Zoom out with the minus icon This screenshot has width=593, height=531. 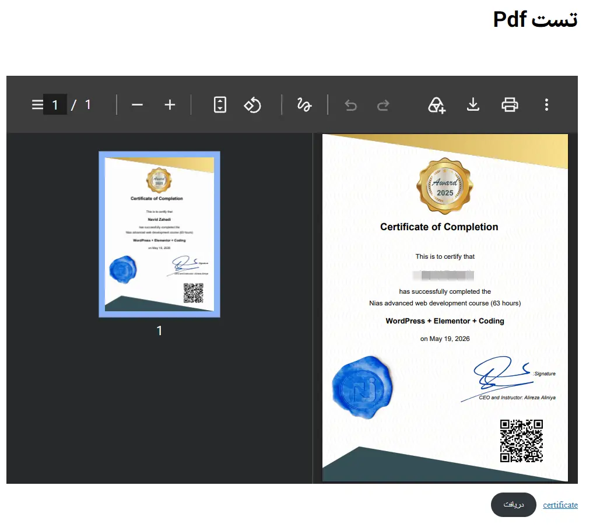pos(137,105)
